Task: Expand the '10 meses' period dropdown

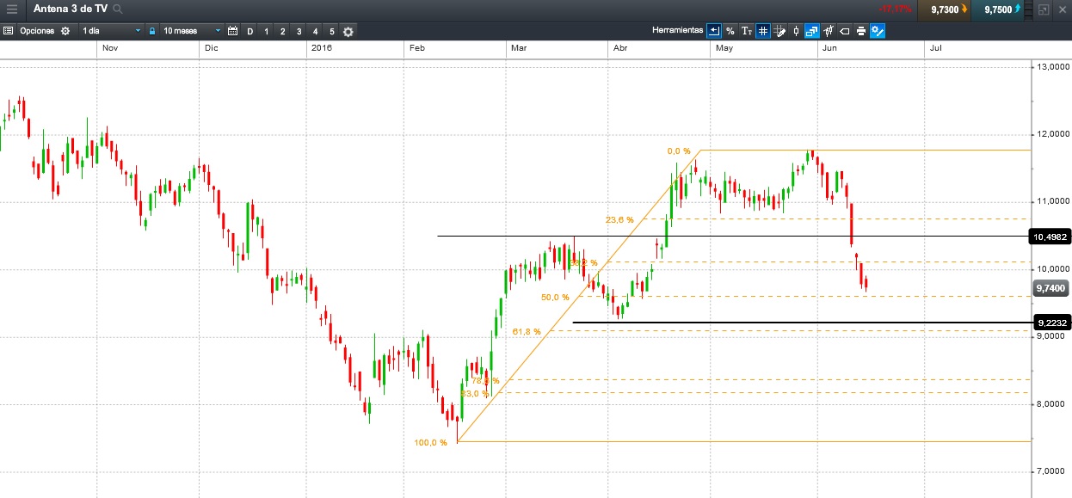Action: point(191,31)
